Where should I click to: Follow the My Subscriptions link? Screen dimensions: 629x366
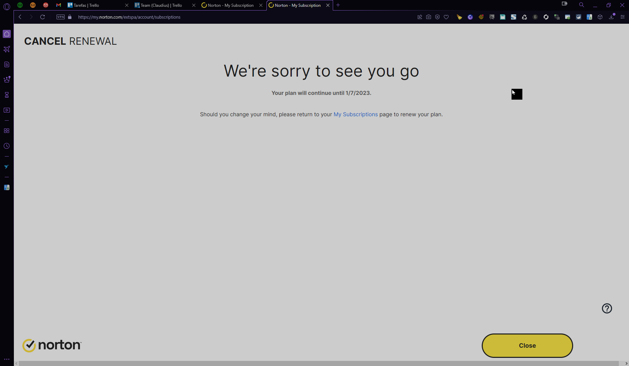355,115
